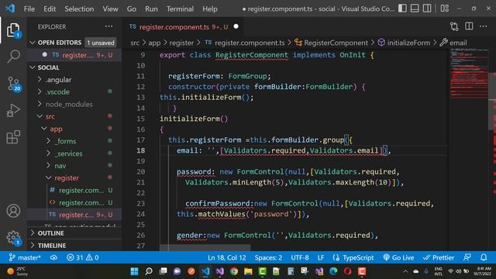Open the Manage settings gear
Viewport: 496px width, 279px height.
[x=13, y=237]
